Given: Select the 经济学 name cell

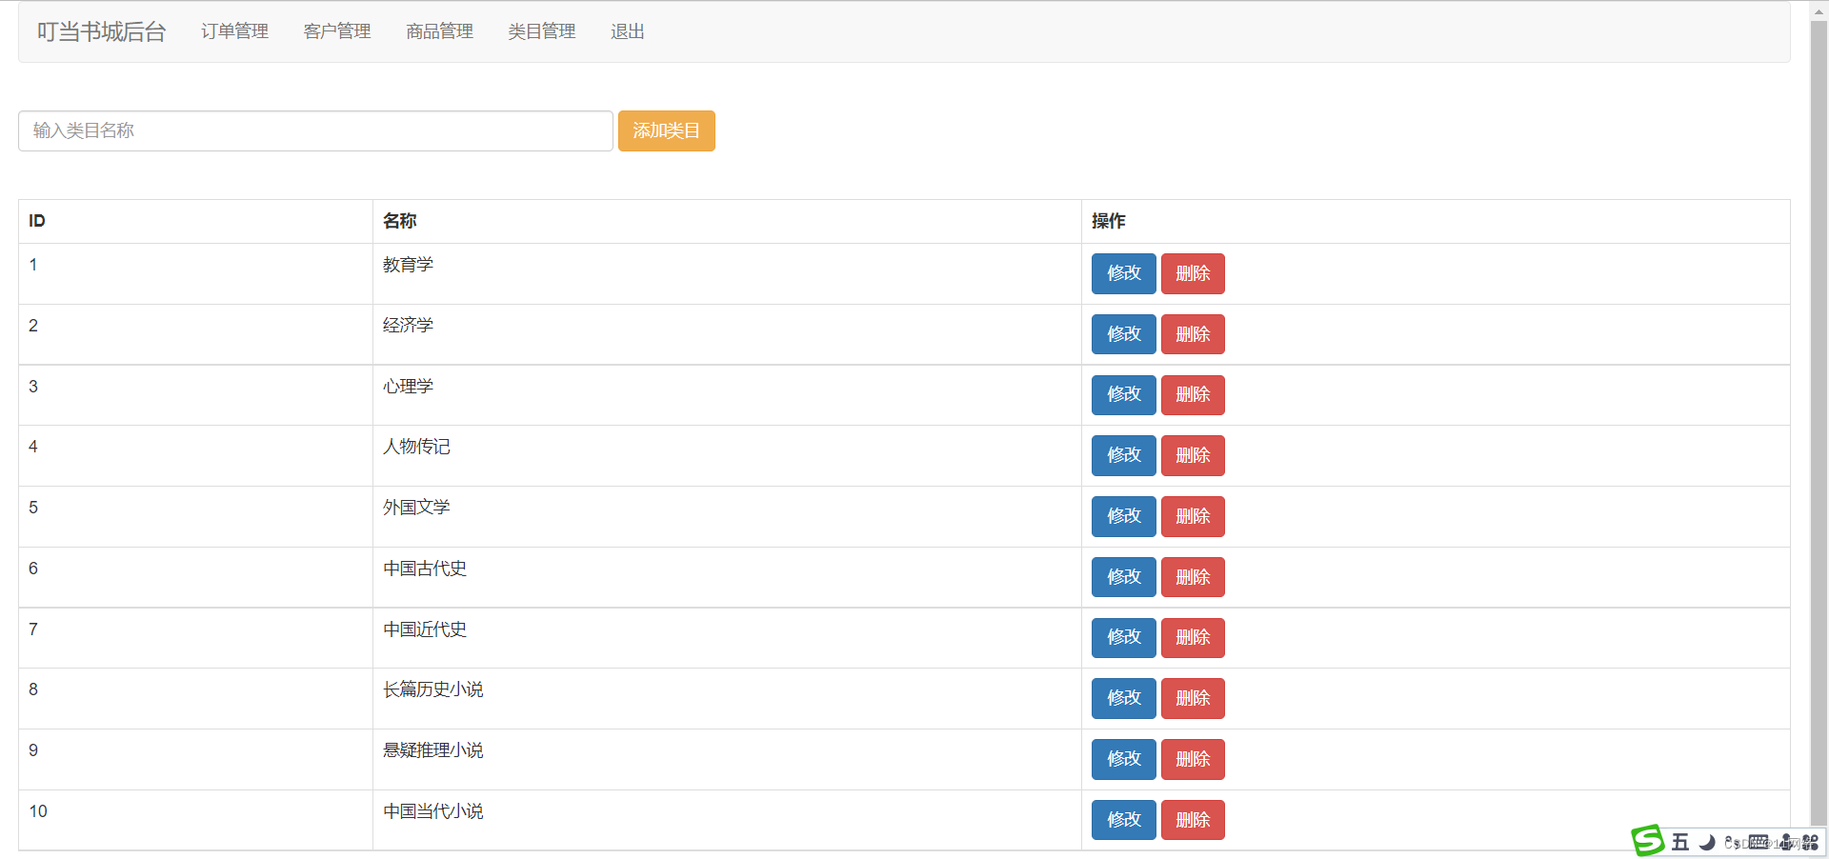Looking at the screenshot, I should coord(727,334).
